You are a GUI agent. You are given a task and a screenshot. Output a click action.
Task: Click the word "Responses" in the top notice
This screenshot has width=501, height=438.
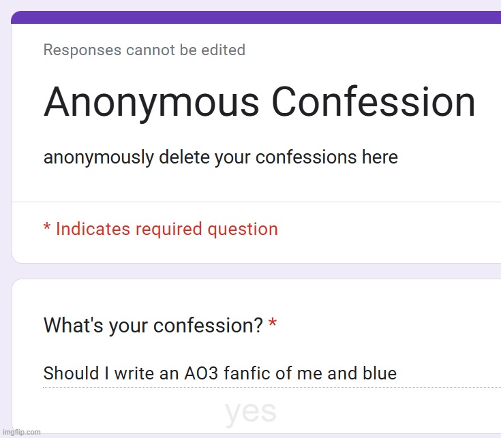(x=81, y=50)
